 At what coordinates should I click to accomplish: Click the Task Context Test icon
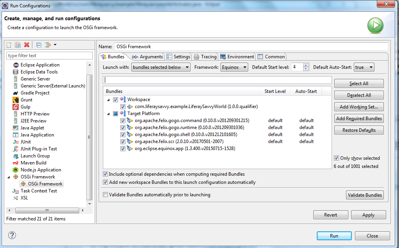coord(16,191)
